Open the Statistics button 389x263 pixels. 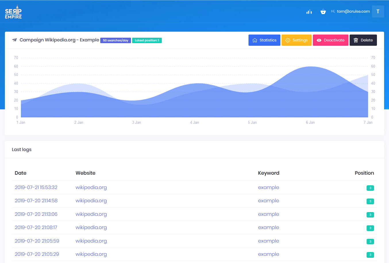pos(264,40)
